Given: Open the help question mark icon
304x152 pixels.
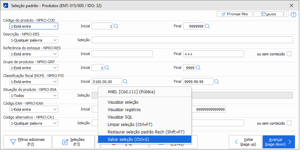Looking at the screenshot, I should point(294,15).
